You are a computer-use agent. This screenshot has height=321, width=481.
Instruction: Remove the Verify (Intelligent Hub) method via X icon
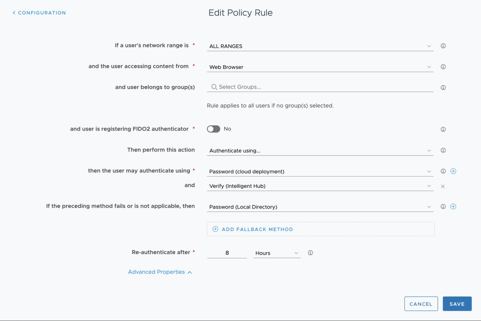pos(443,186)
